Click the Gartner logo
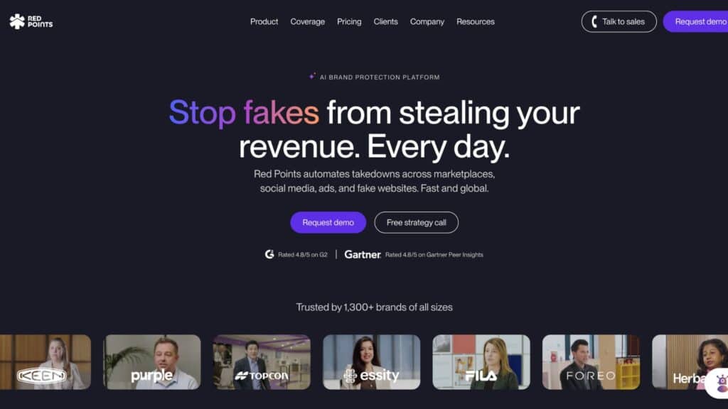Viewport: 728px width, 409px height. click(363, 254)
